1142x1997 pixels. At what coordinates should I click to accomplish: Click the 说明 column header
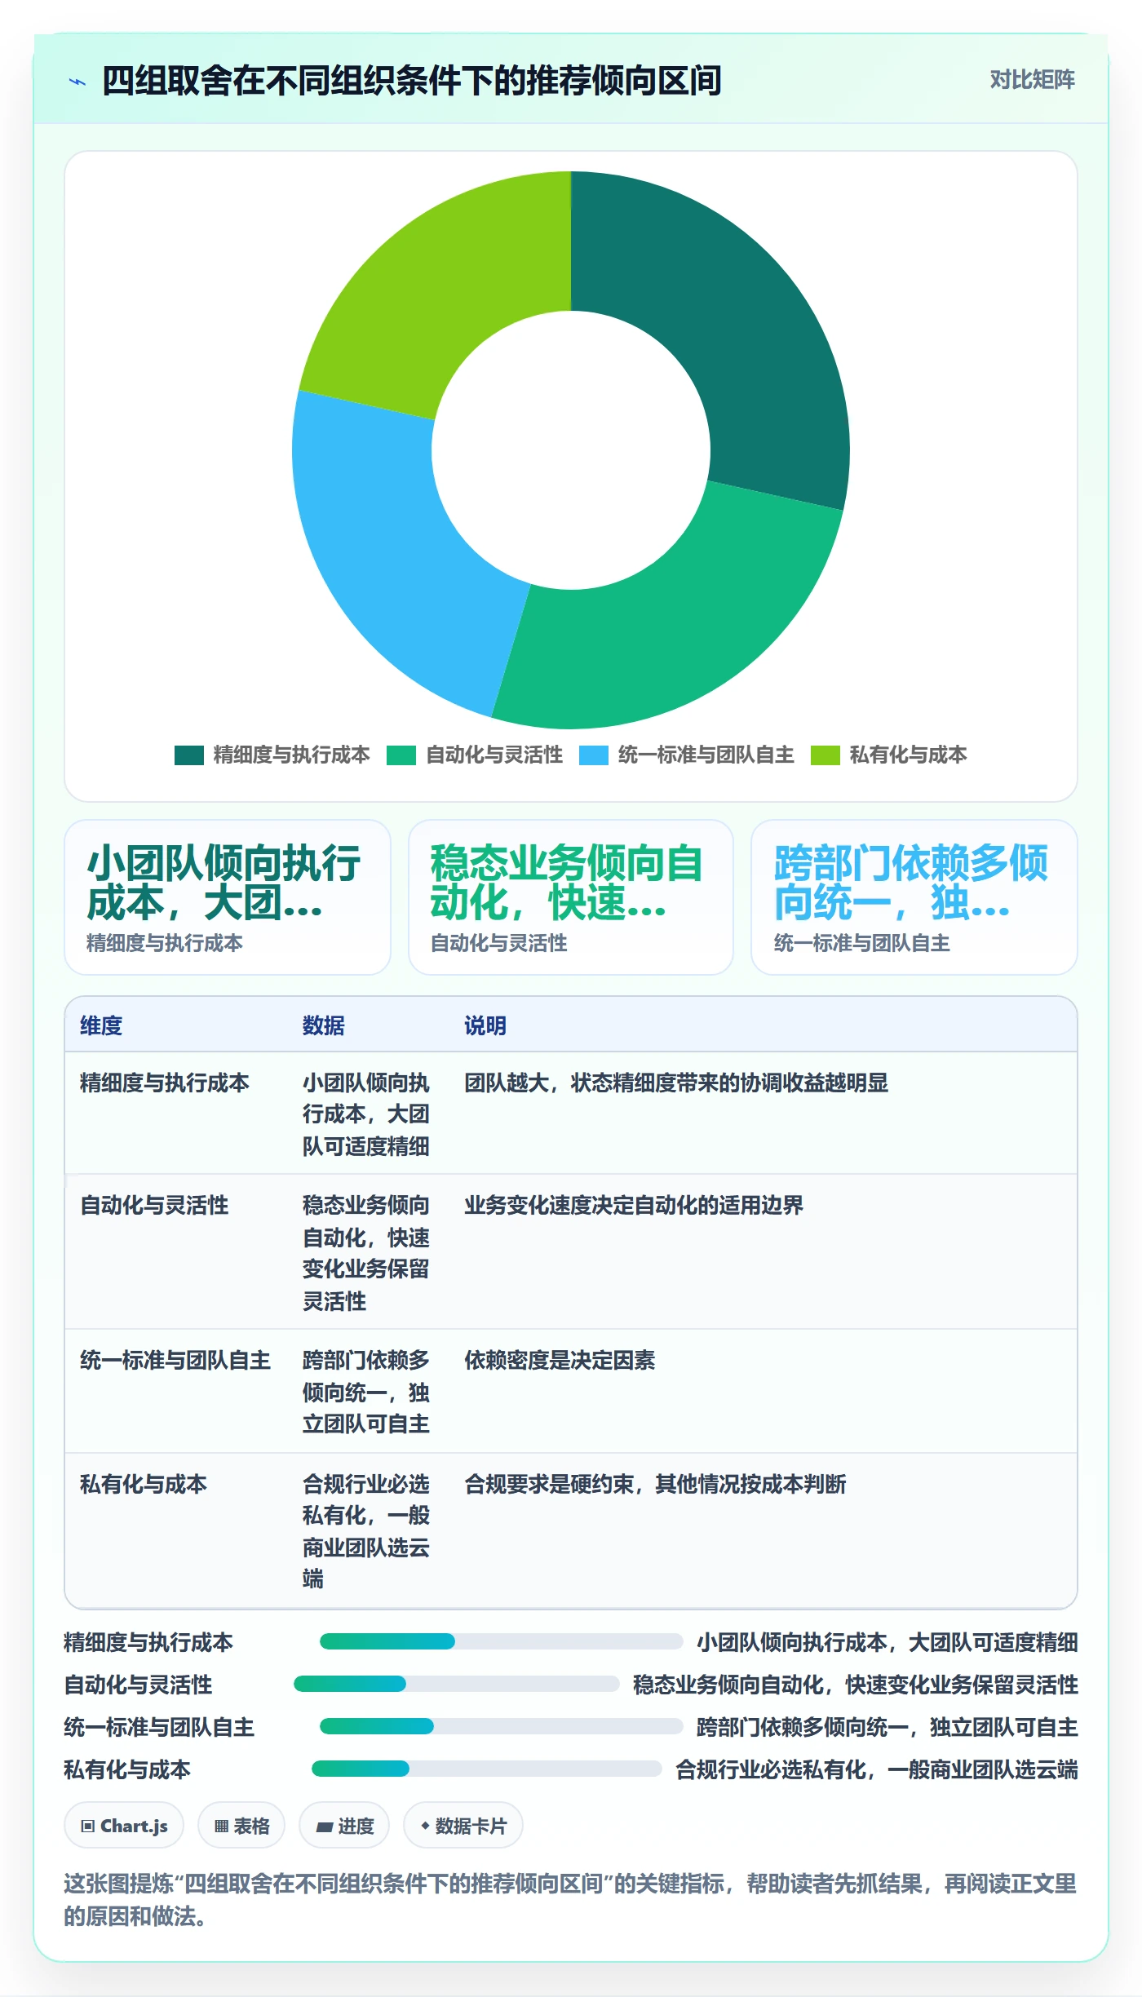[485, 1025]
